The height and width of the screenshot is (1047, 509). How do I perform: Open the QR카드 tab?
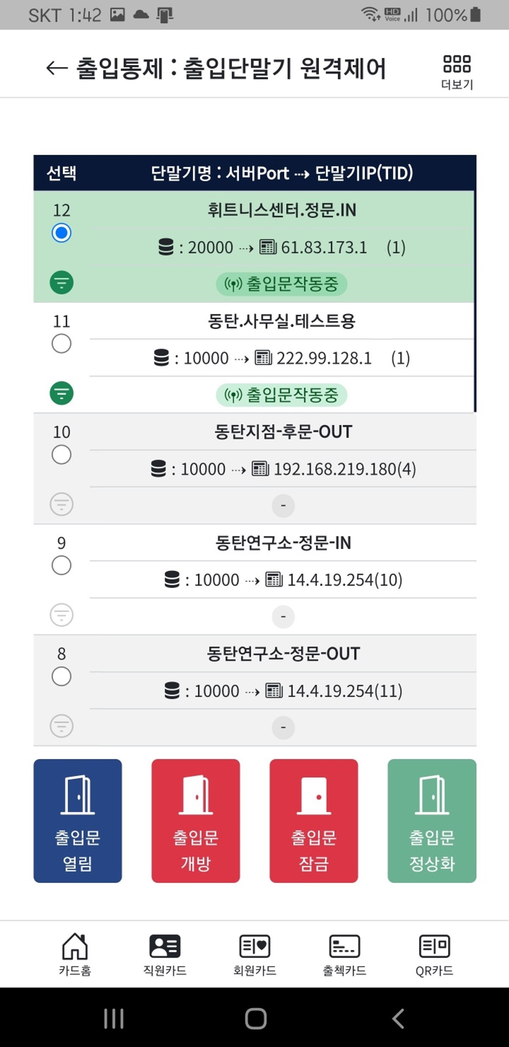pyautogui.click(x=434, y=955)
